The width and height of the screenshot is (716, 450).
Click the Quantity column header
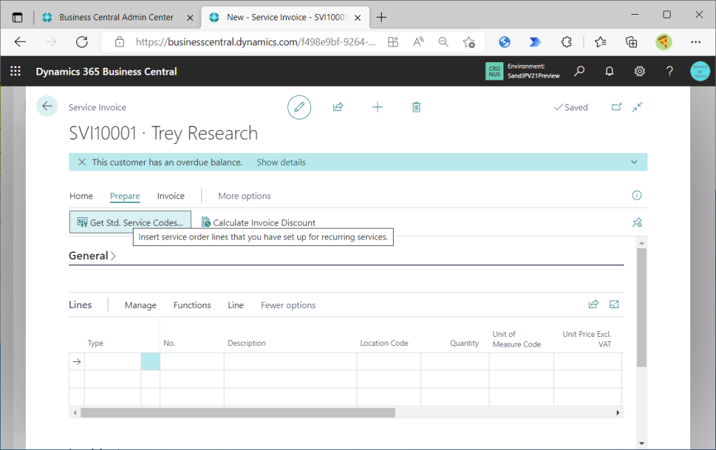[x=464, y=343]
